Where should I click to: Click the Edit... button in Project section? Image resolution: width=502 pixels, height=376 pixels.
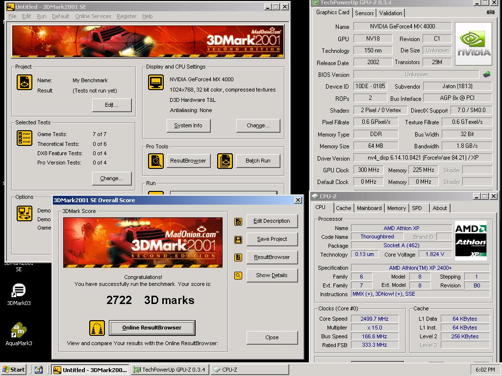112,105
